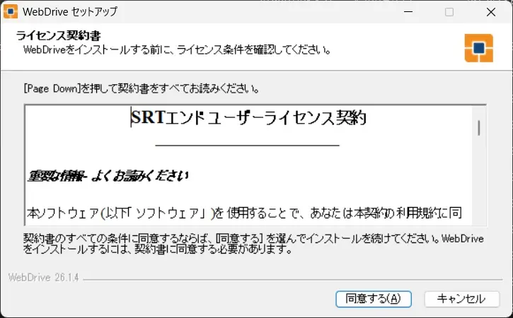Click the 同意する(A) agree button

coord(374,299)
